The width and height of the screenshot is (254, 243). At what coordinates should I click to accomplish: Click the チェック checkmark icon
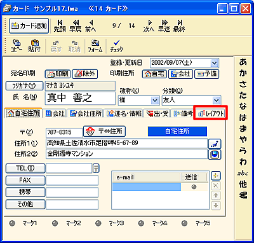tap(116, 46)
